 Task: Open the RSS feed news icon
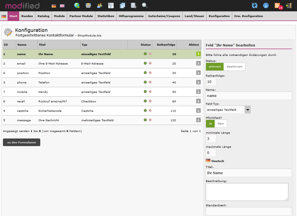(277, 5)
